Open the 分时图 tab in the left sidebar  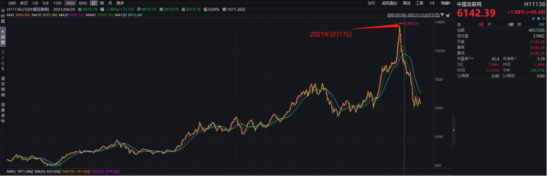(3, 16)
